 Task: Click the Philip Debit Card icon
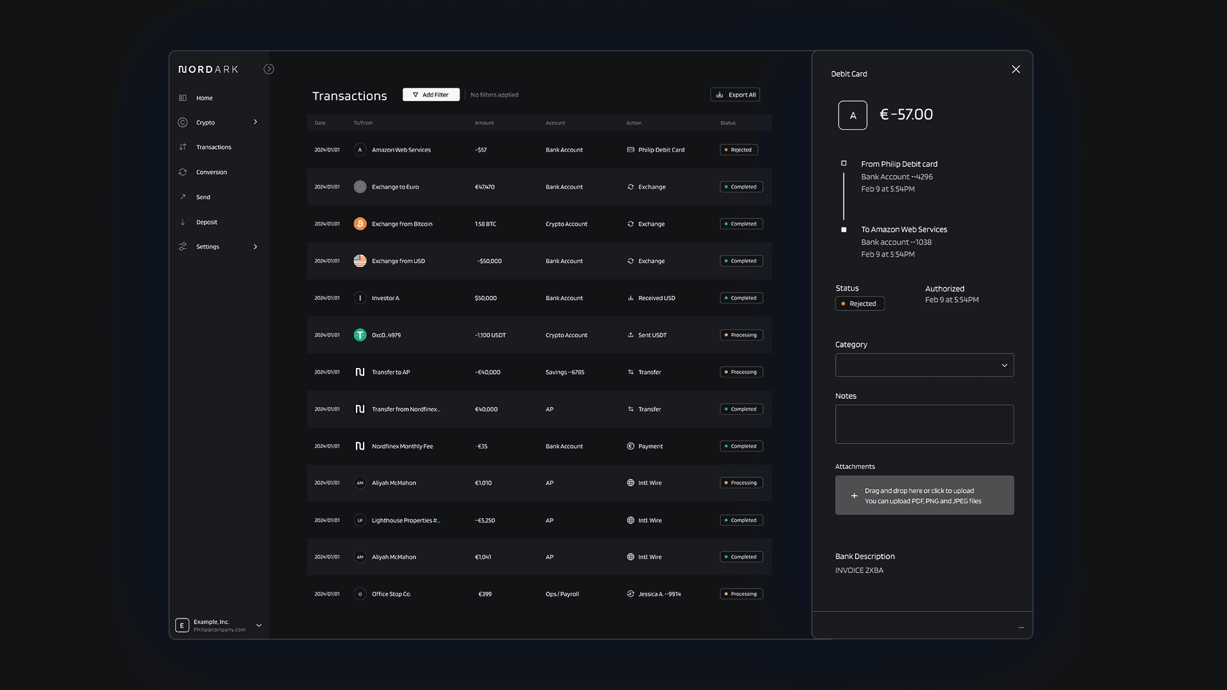(x=631, y=150)
